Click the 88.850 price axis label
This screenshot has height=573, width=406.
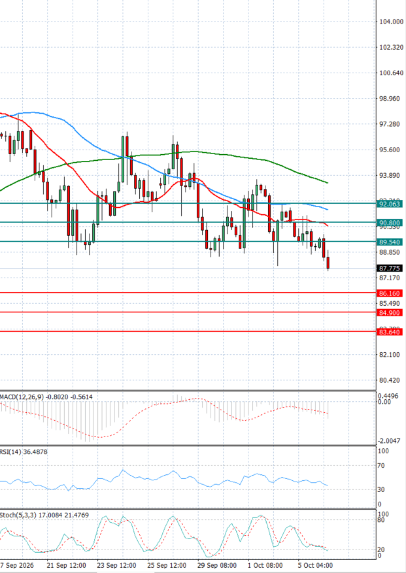(389, 252)
